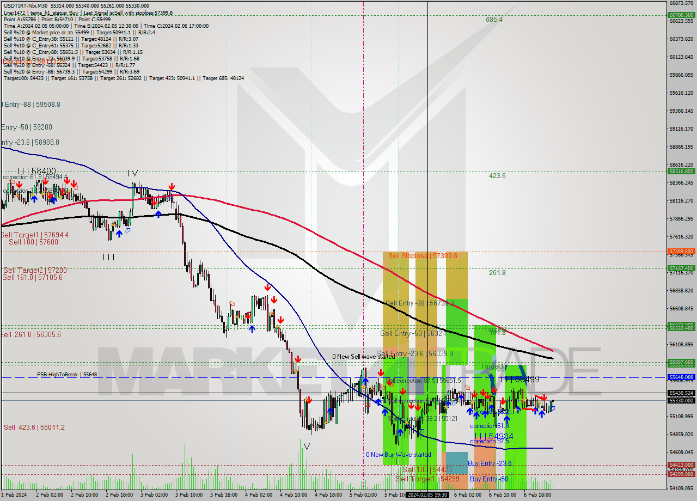Image resolution: width=697 pixels, height=501 pixels.
Task: Select the 'Sell Target1 | 57694.4' label
Action: [35, 235]
